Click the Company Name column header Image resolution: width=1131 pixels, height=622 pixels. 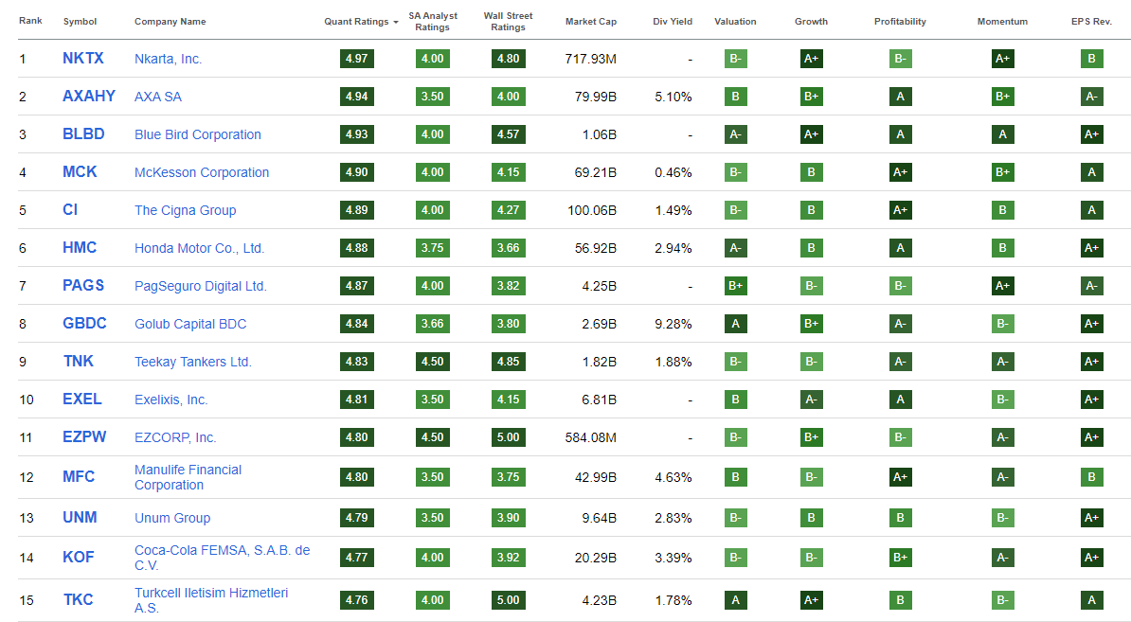[x=171, y=22]
